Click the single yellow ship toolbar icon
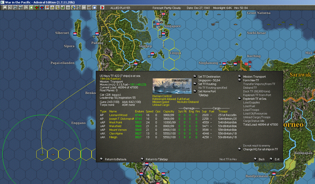The height and width of the screenshot is (184, 315). [52, 8]
